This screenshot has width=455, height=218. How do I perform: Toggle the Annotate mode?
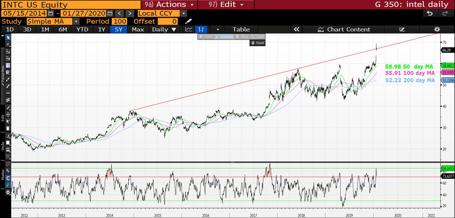[x=223, y=36]
